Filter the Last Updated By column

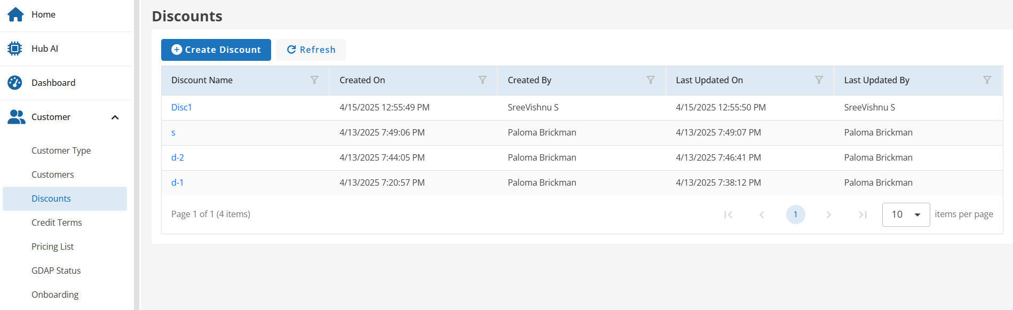click(987, 80)
